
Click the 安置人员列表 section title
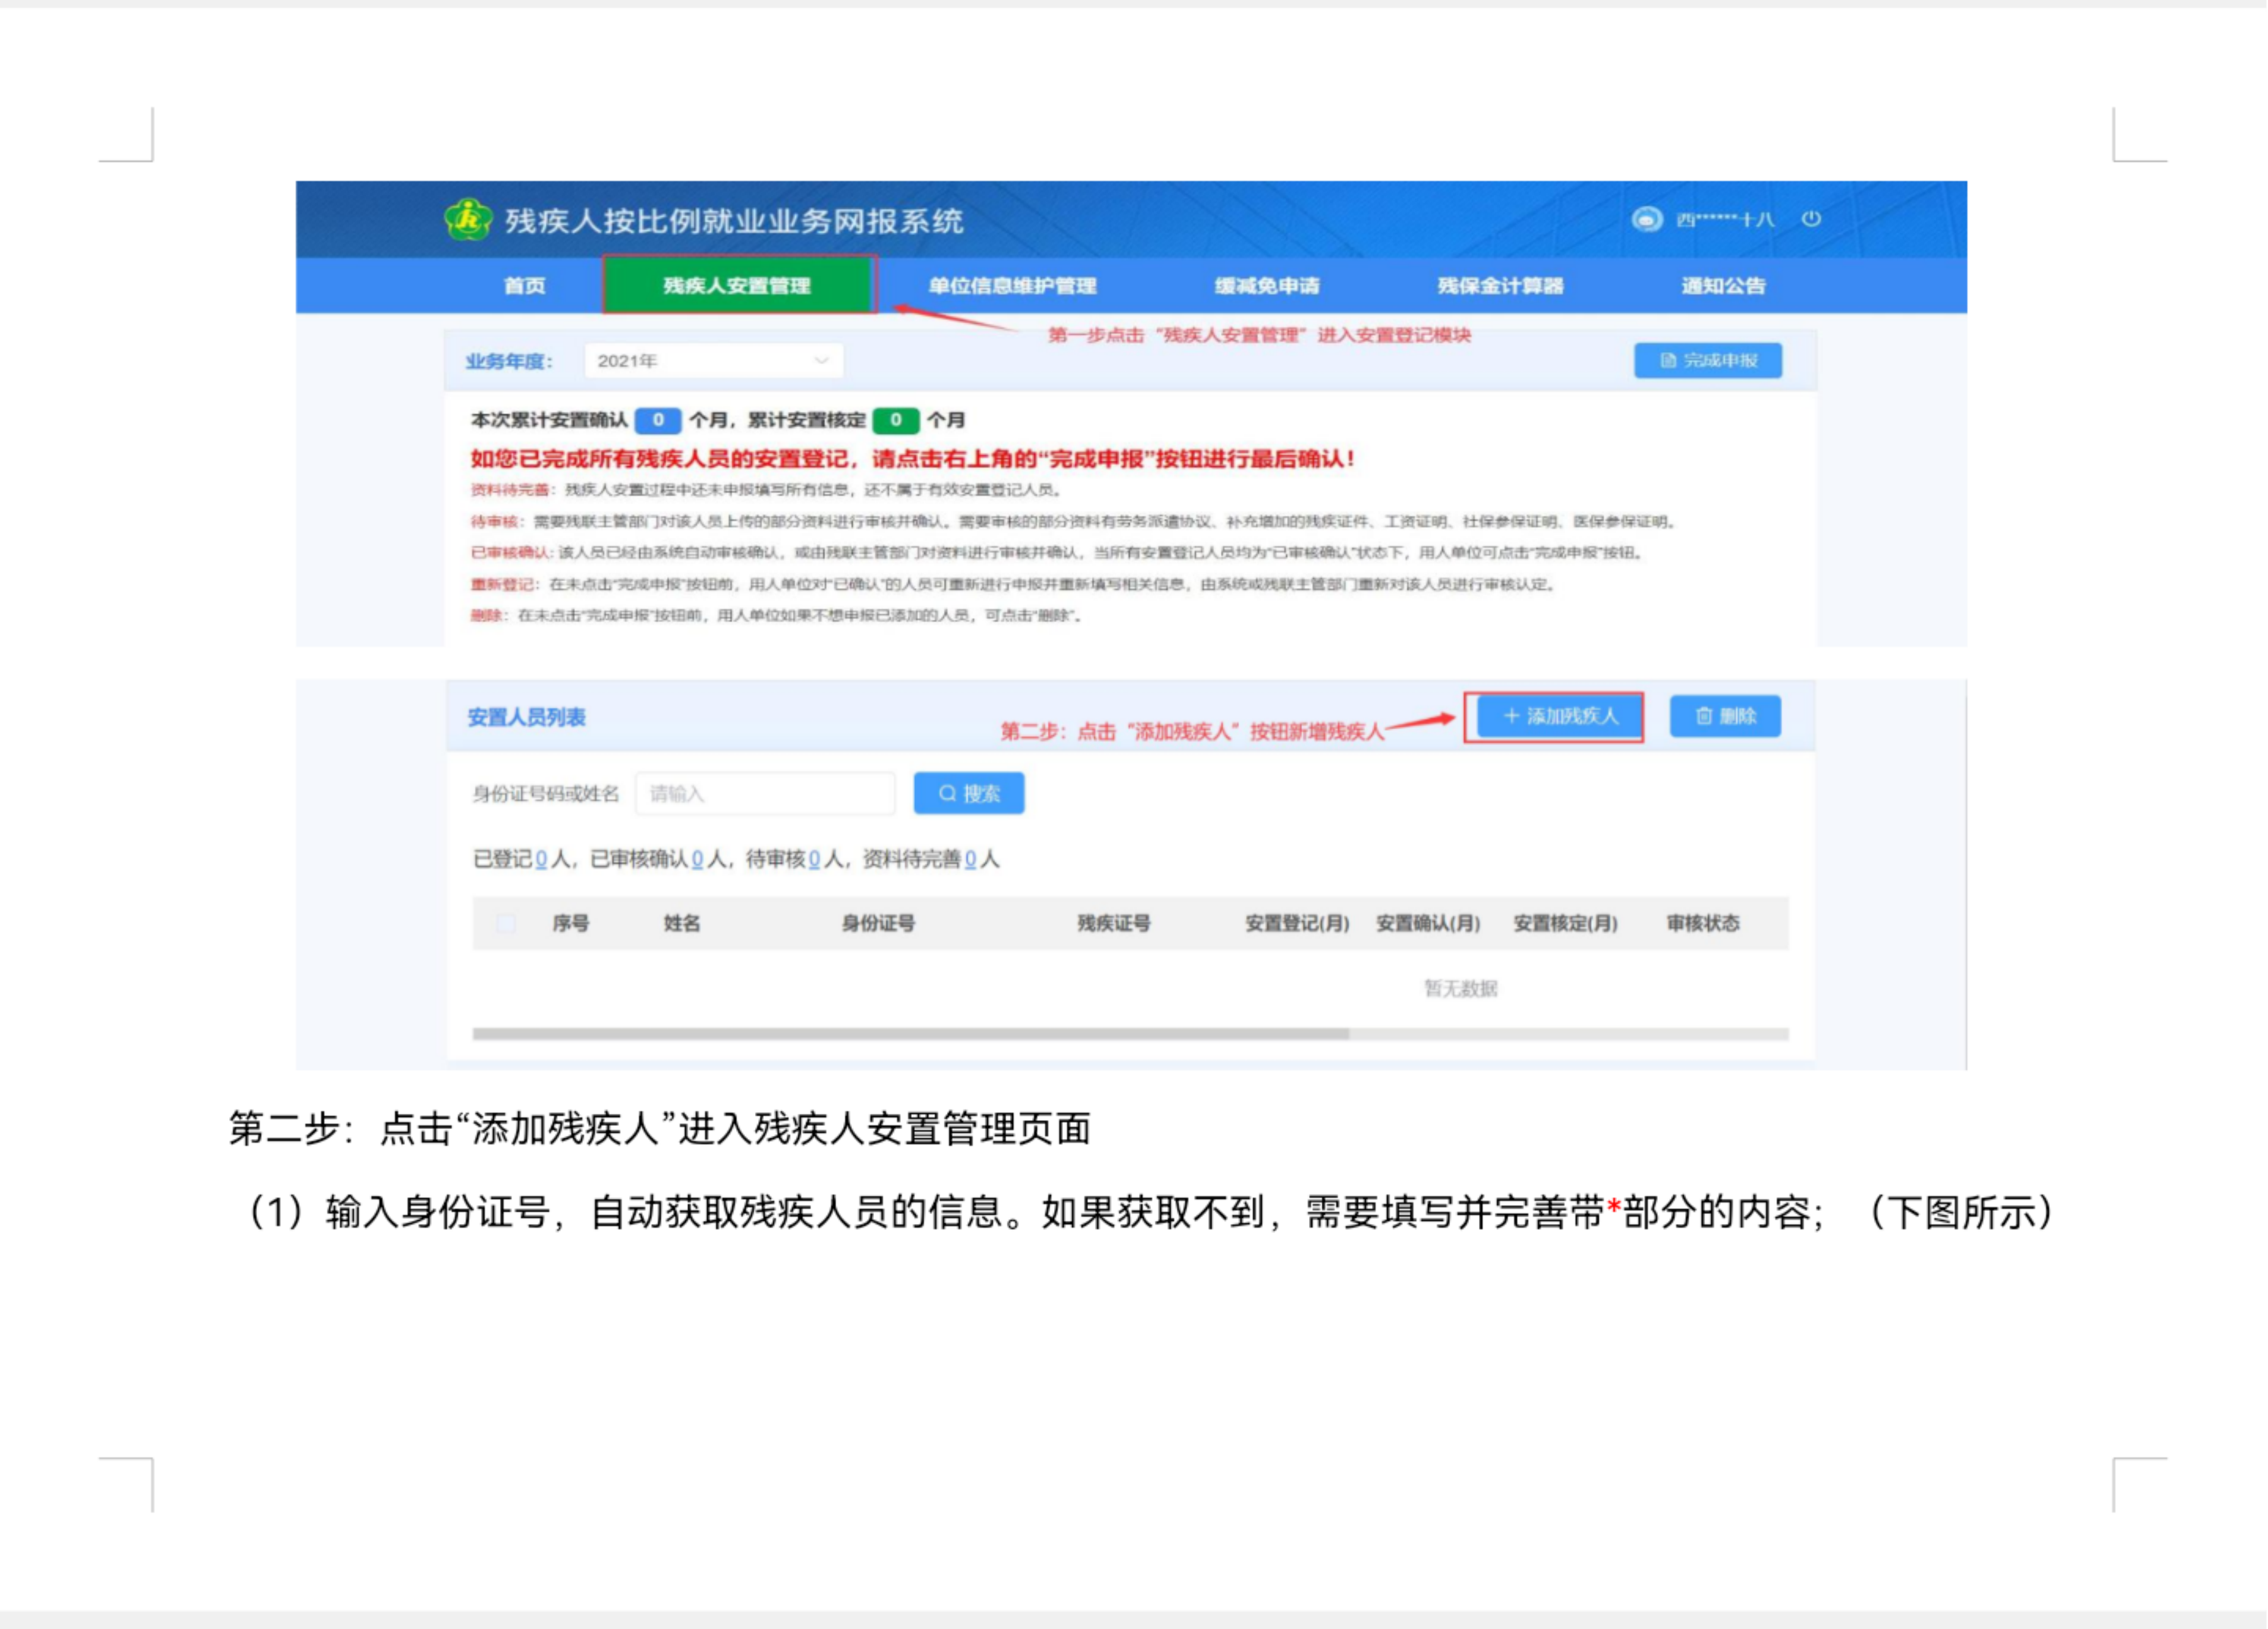[526, 717]
